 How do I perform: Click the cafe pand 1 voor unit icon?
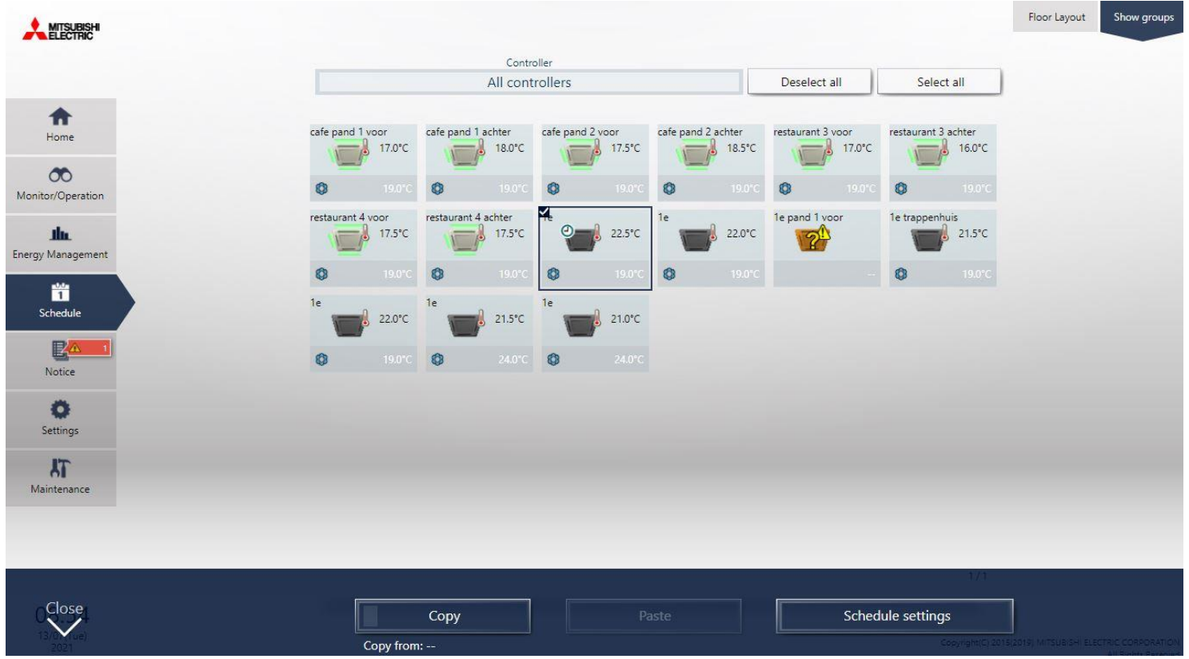[349, 153]
